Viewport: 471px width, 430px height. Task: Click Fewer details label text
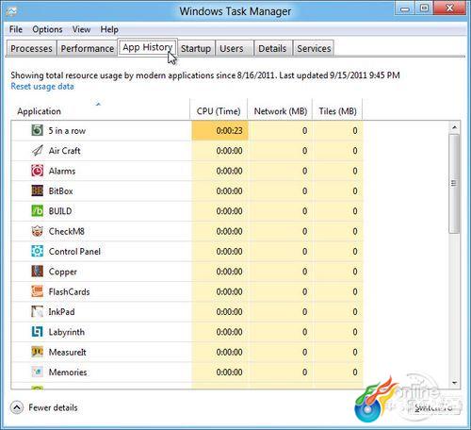coord(53,407)
